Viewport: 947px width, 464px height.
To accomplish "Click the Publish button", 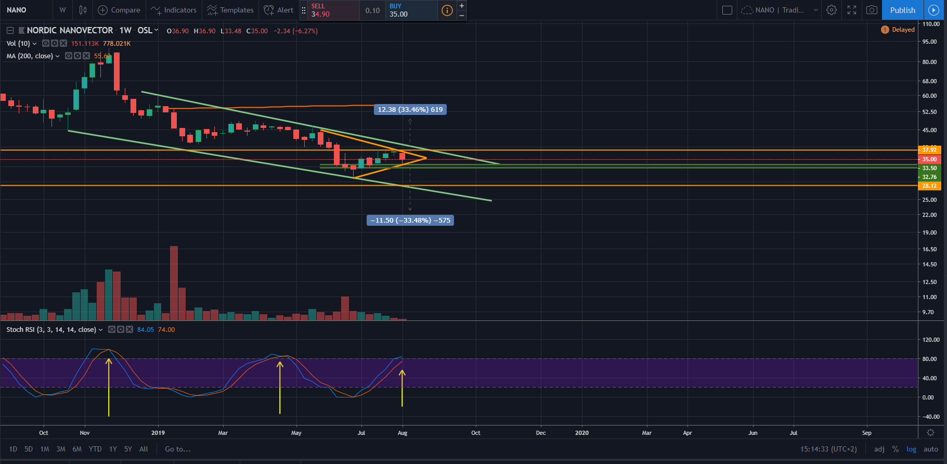I will [x=902, y=10].
